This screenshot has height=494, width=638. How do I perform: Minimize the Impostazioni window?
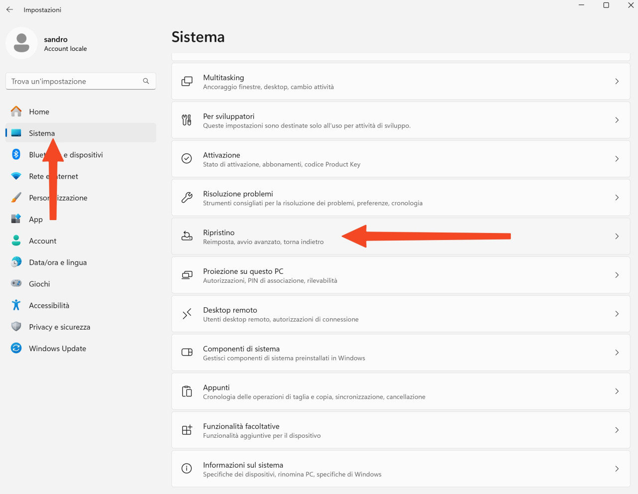(581, 5)
